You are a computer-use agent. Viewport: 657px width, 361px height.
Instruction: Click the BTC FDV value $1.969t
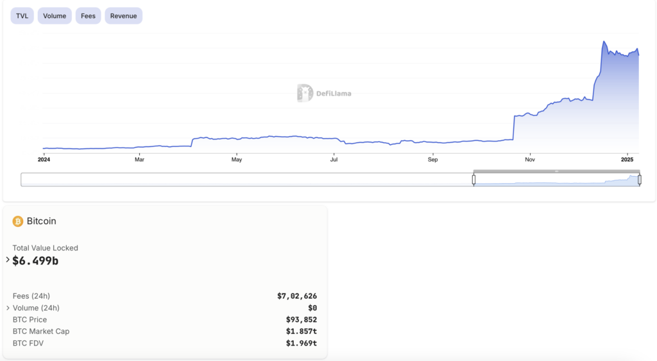point(302,343)
